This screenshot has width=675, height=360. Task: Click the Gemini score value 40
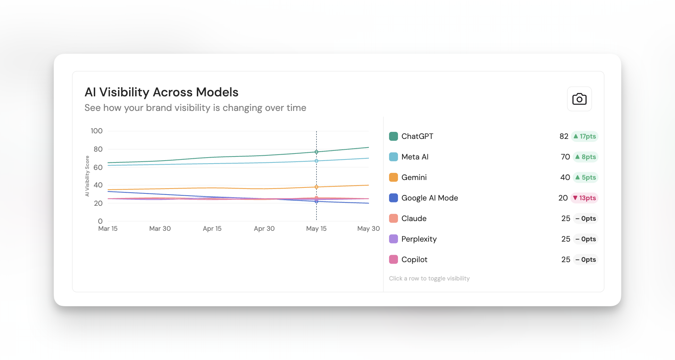click(565, 177)
